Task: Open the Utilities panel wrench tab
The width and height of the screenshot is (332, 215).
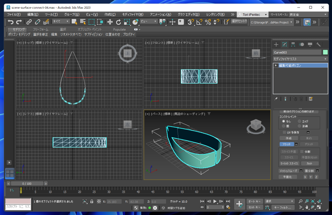Action: [318, 44]
